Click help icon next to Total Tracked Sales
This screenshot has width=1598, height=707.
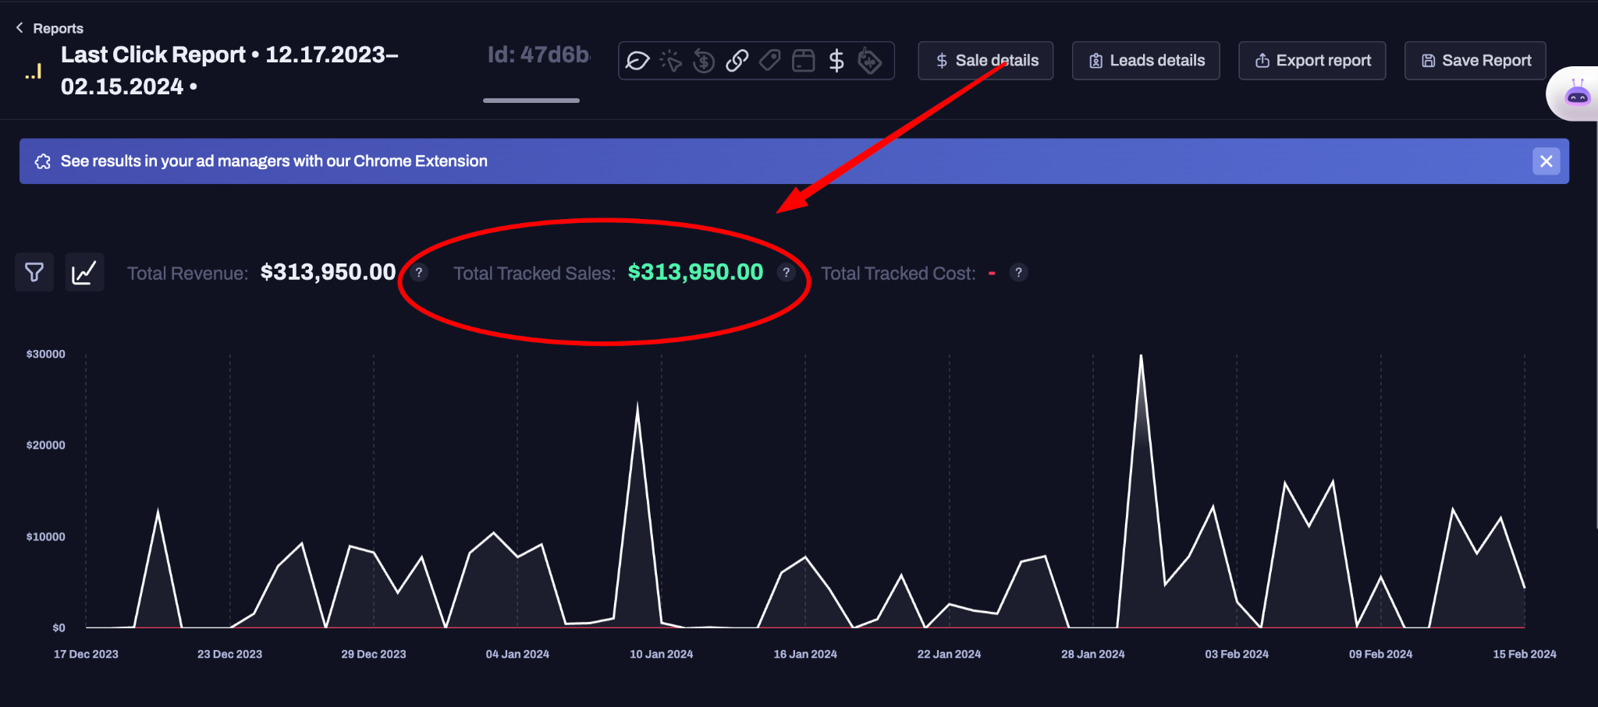tap(787, 273)
